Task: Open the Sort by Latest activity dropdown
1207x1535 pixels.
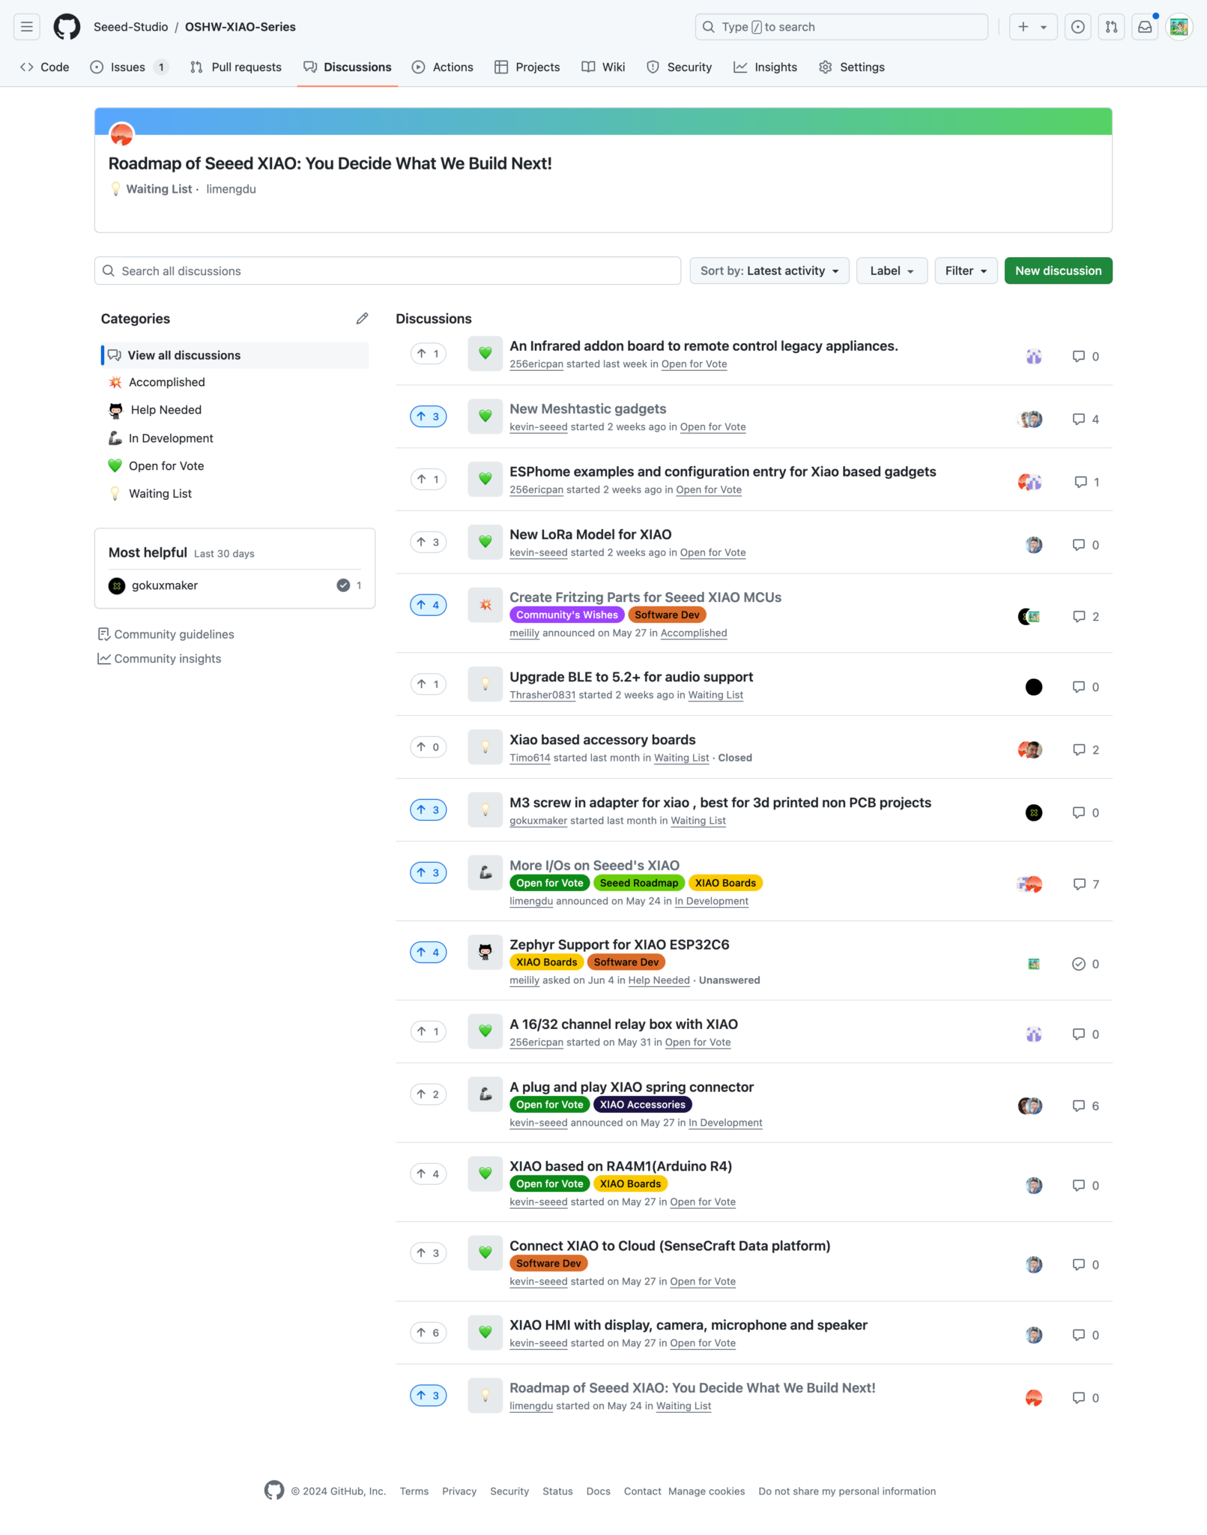Action: [769, 271]
